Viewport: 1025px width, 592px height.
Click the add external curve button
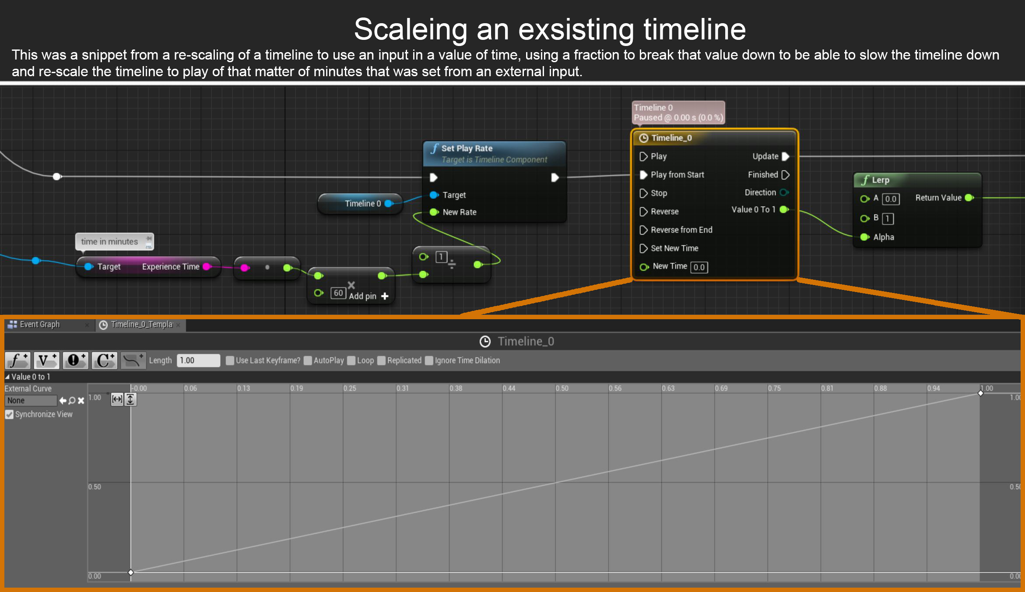pyautogui.click(x=133, y=360)
